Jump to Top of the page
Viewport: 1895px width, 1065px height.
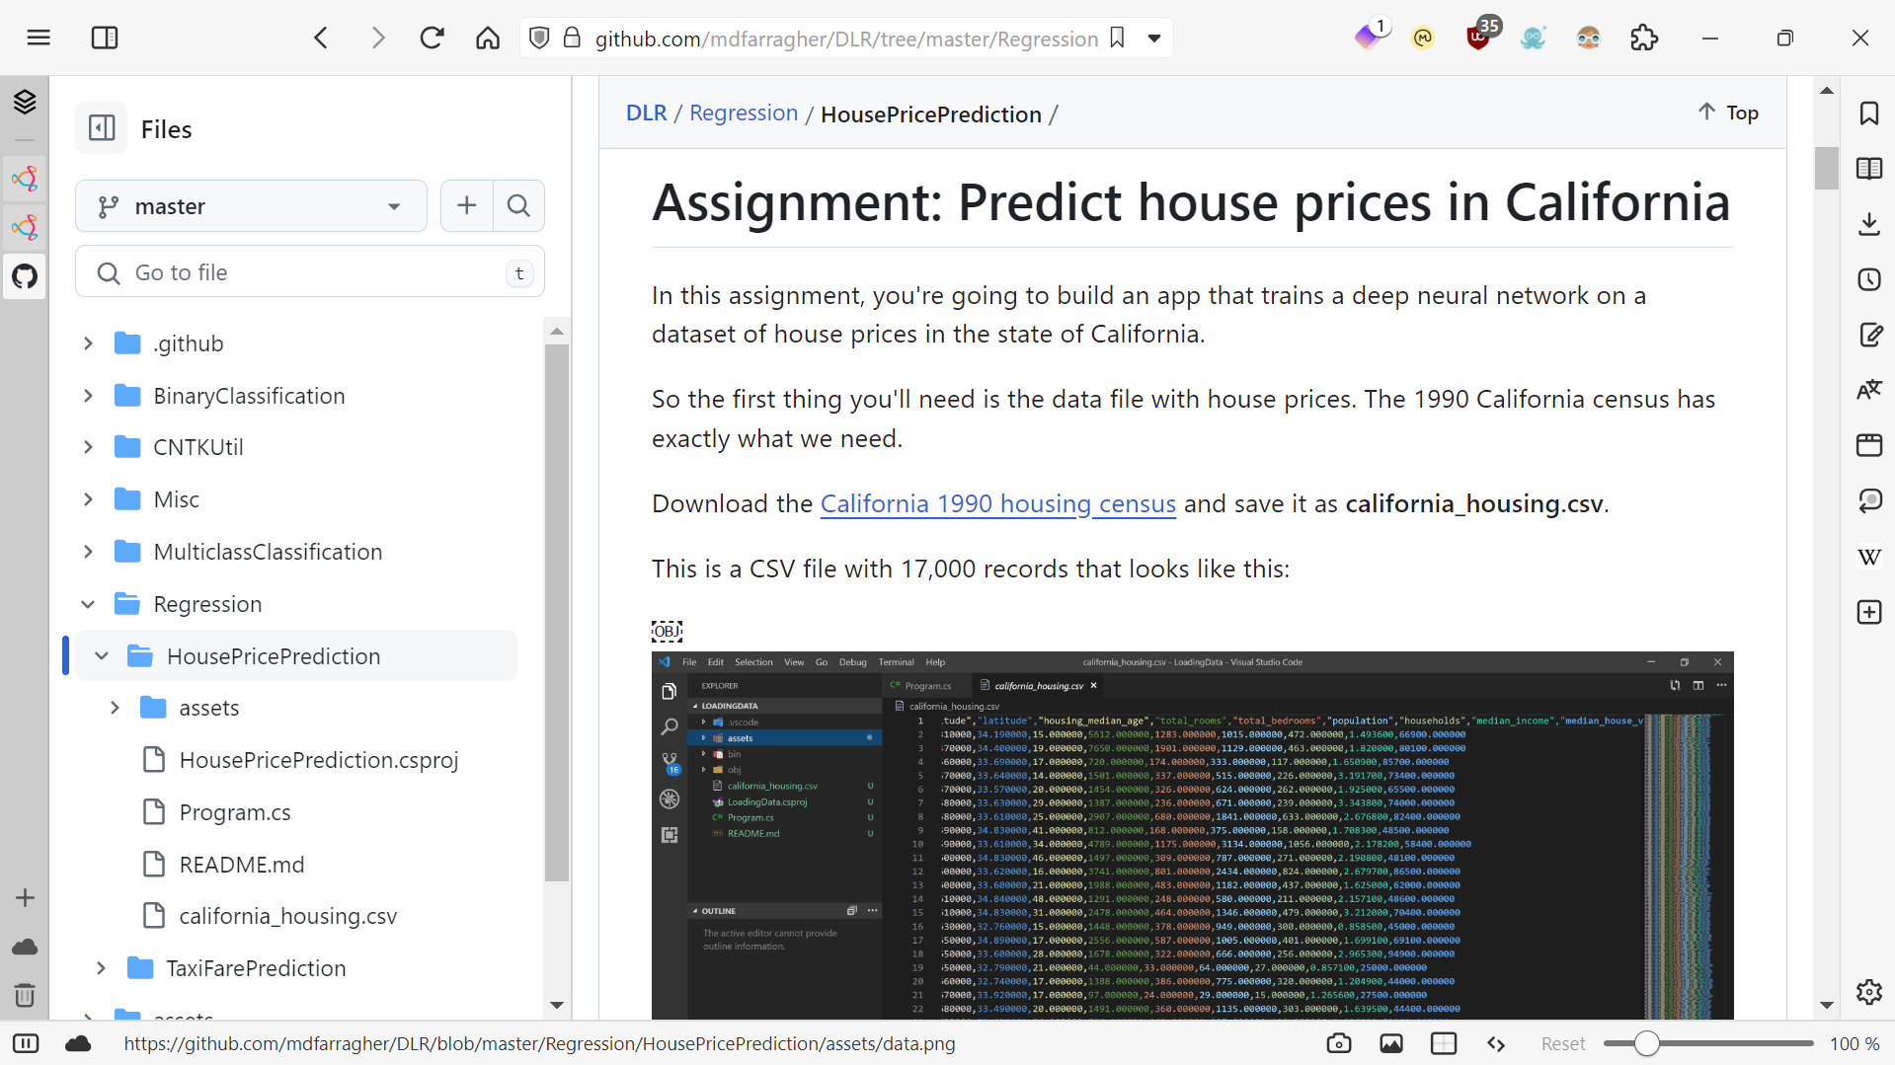(1728, 113)
